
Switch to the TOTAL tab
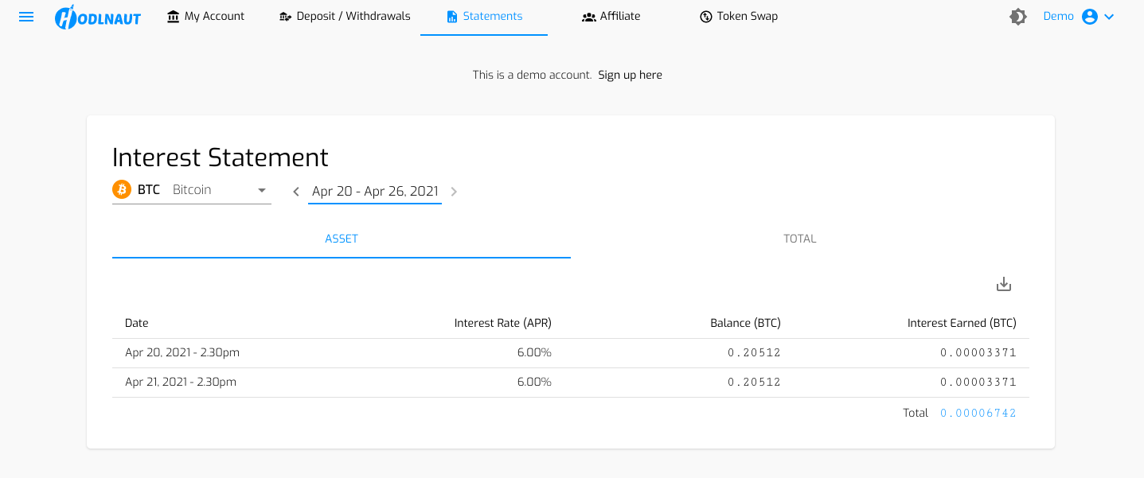(x=800, y=239)
